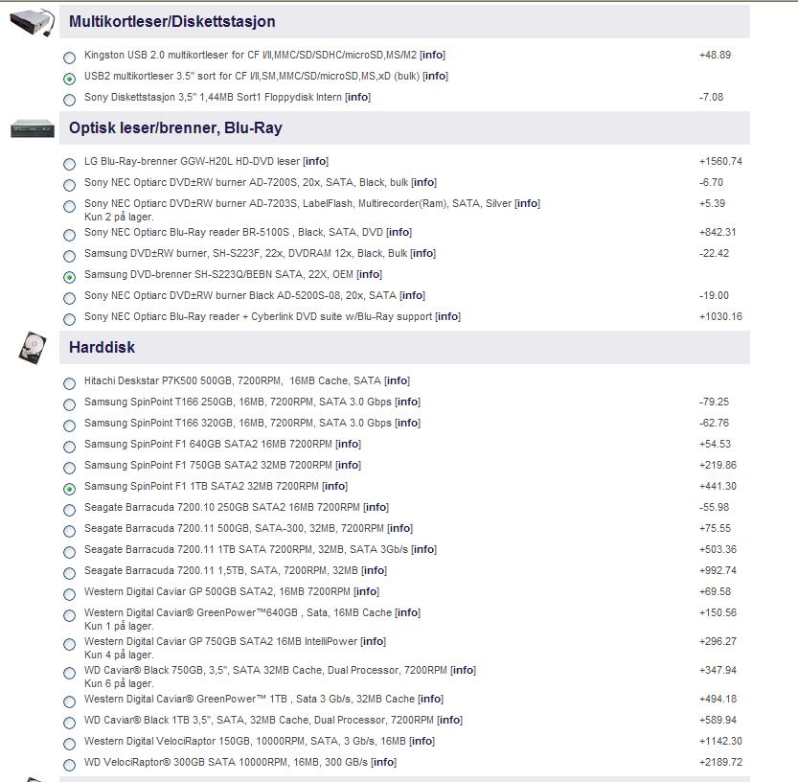Select Samsung SpinPoint T166 250GB radio
Image resolution: width=798 pixels, height=782 pixels.
[x=69, y=404]
